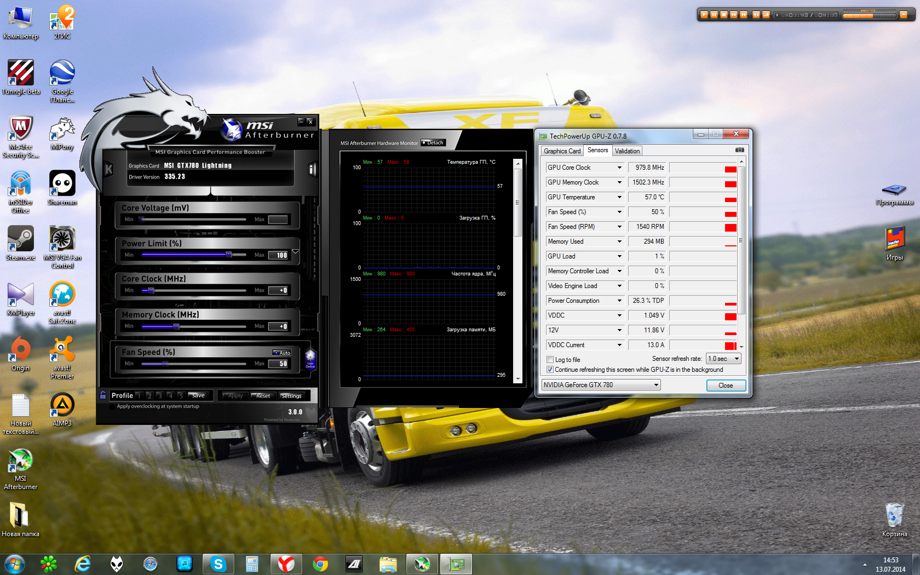Click the play button in the desktop player widget

click(704, 15)
